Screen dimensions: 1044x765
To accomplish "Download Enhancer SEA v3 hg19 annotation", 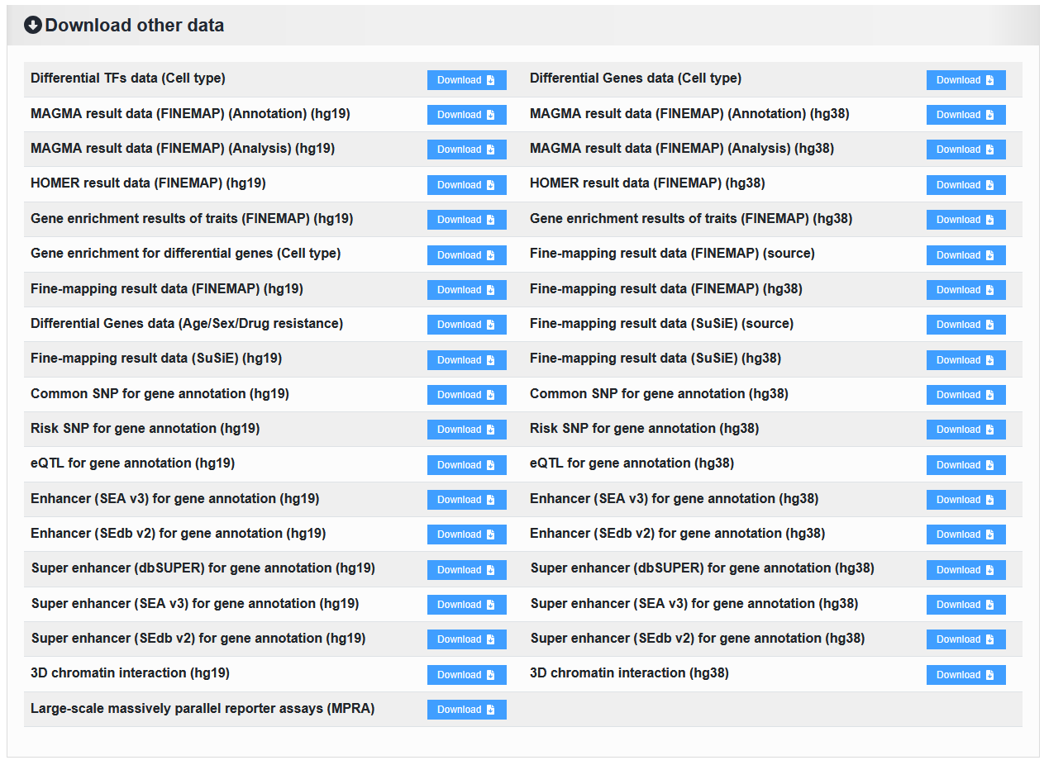I will tap(467, 500).
